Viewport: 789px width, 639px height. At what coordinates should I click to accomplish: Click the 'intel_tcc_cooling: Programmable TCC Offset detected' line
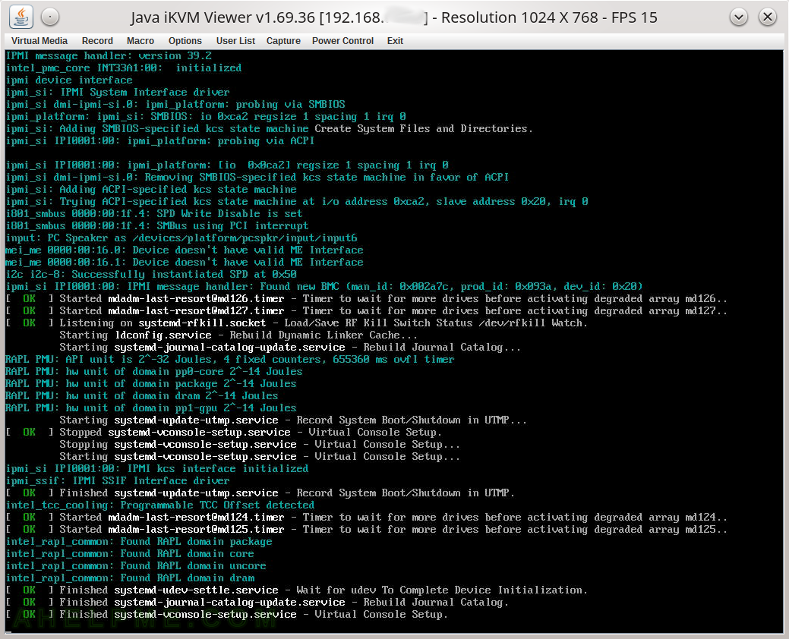pos(160,505)
